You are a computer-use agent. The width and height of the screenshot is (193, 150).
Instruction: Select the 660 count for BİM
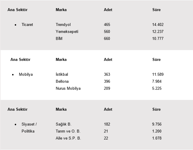107,38
